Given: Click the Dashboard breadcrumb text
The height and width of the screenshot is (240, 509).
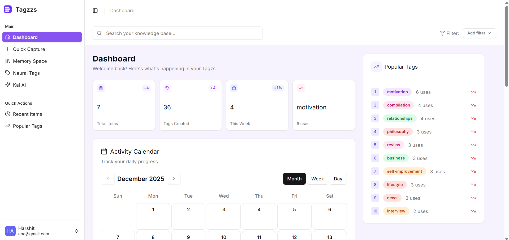Looking at the screenshot, I should point(122,11).
